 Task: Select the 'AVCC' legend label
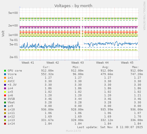point(11,81)
